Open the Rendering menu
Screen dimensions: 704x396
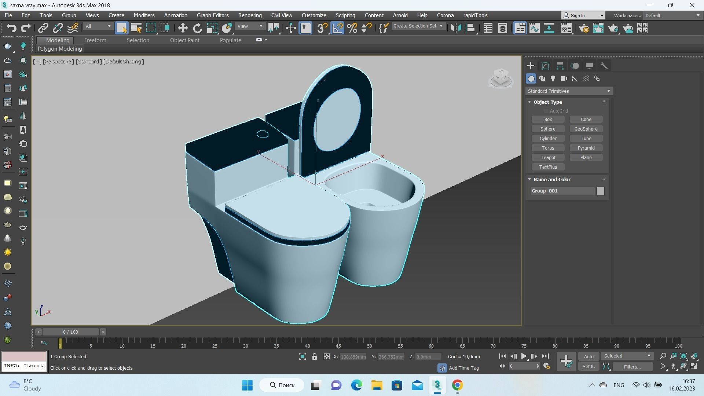coord(250,15)
